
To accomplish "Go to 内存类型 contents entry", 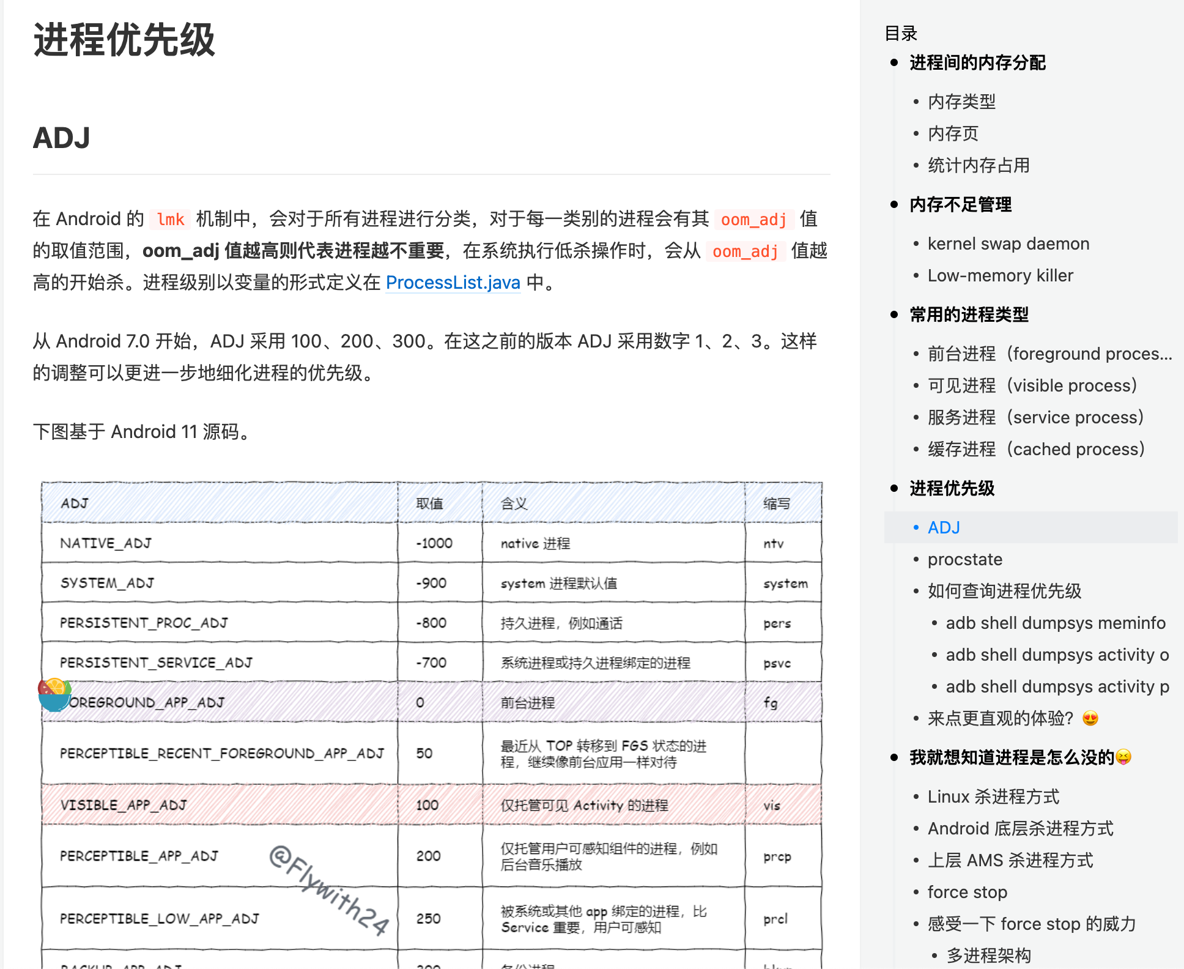I will (x=961, y=102).
